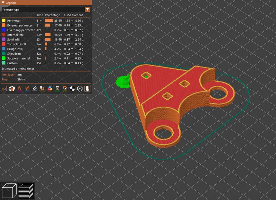This screenshot has height=200, width=276.
Task: Click the First layer 8m value
Action: (x=20, y=75)
